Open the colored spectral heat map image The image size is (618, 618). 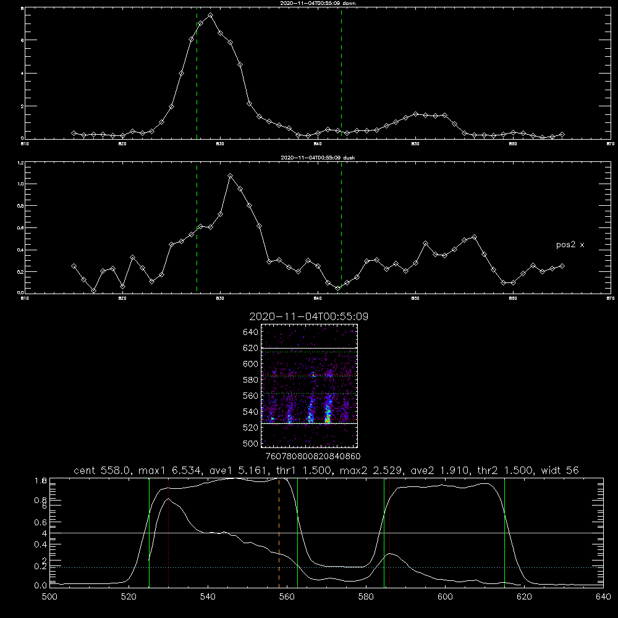[310, 386]
